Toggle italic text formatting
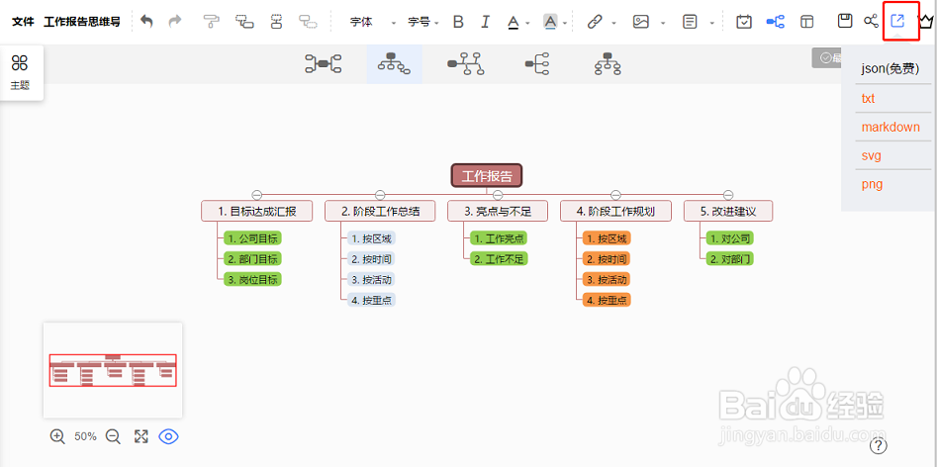The width and height of the screenshot is (937, 467). click(x=485, y=22)
